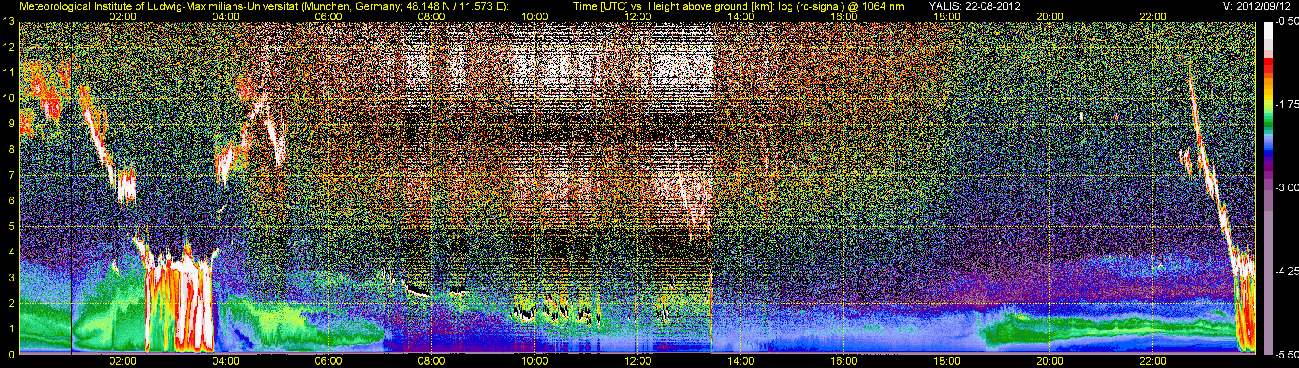Click the 06:00 label on the top time axis

(x=328, y=16)
